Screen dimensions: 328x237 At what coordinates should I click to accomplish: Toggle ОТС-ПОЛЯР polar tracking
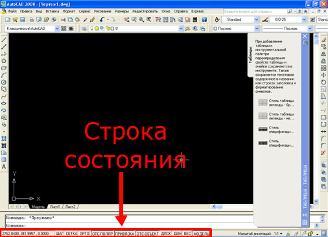pos(102,234)
